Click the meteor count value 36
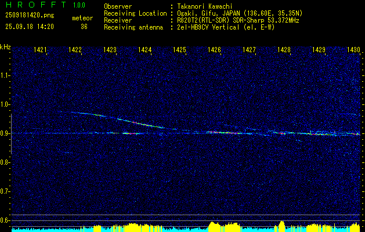365x232 pixels. tap(84, 27)
